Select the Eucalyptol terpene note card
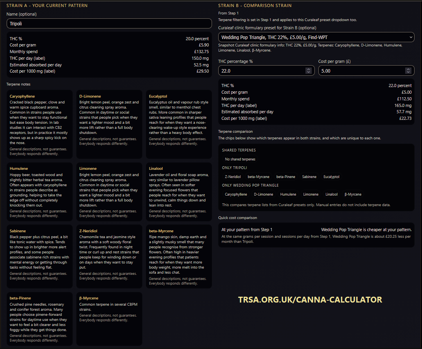 [179, 125]
